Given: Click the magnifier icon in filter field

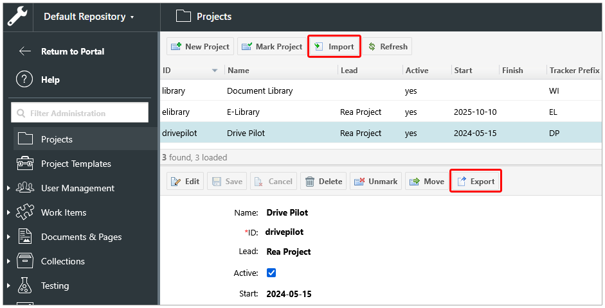Looking at the screenshot, I should (21, 113).
